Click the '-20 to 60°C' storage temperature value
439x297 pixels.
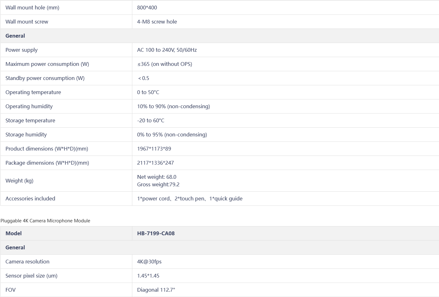point(151,120)
